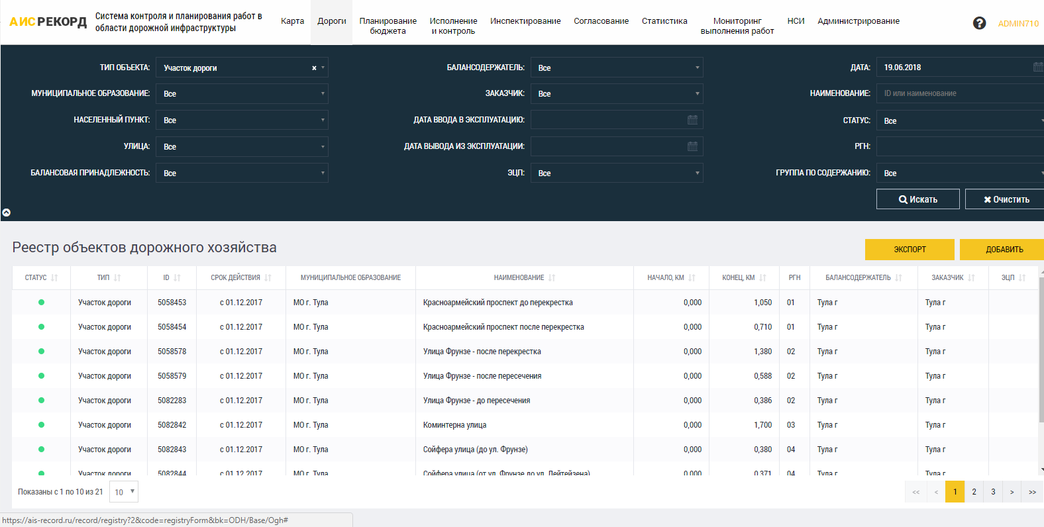Jump to last page with double arrow
Viewport: 1044px width, 527px height.
[x=1032, y=492]
